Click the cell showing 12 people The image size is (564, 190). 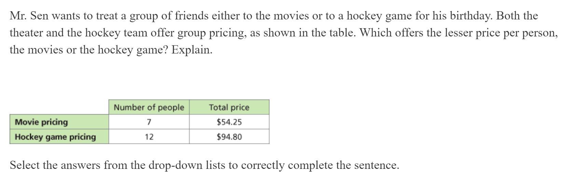tap(149, 137)
